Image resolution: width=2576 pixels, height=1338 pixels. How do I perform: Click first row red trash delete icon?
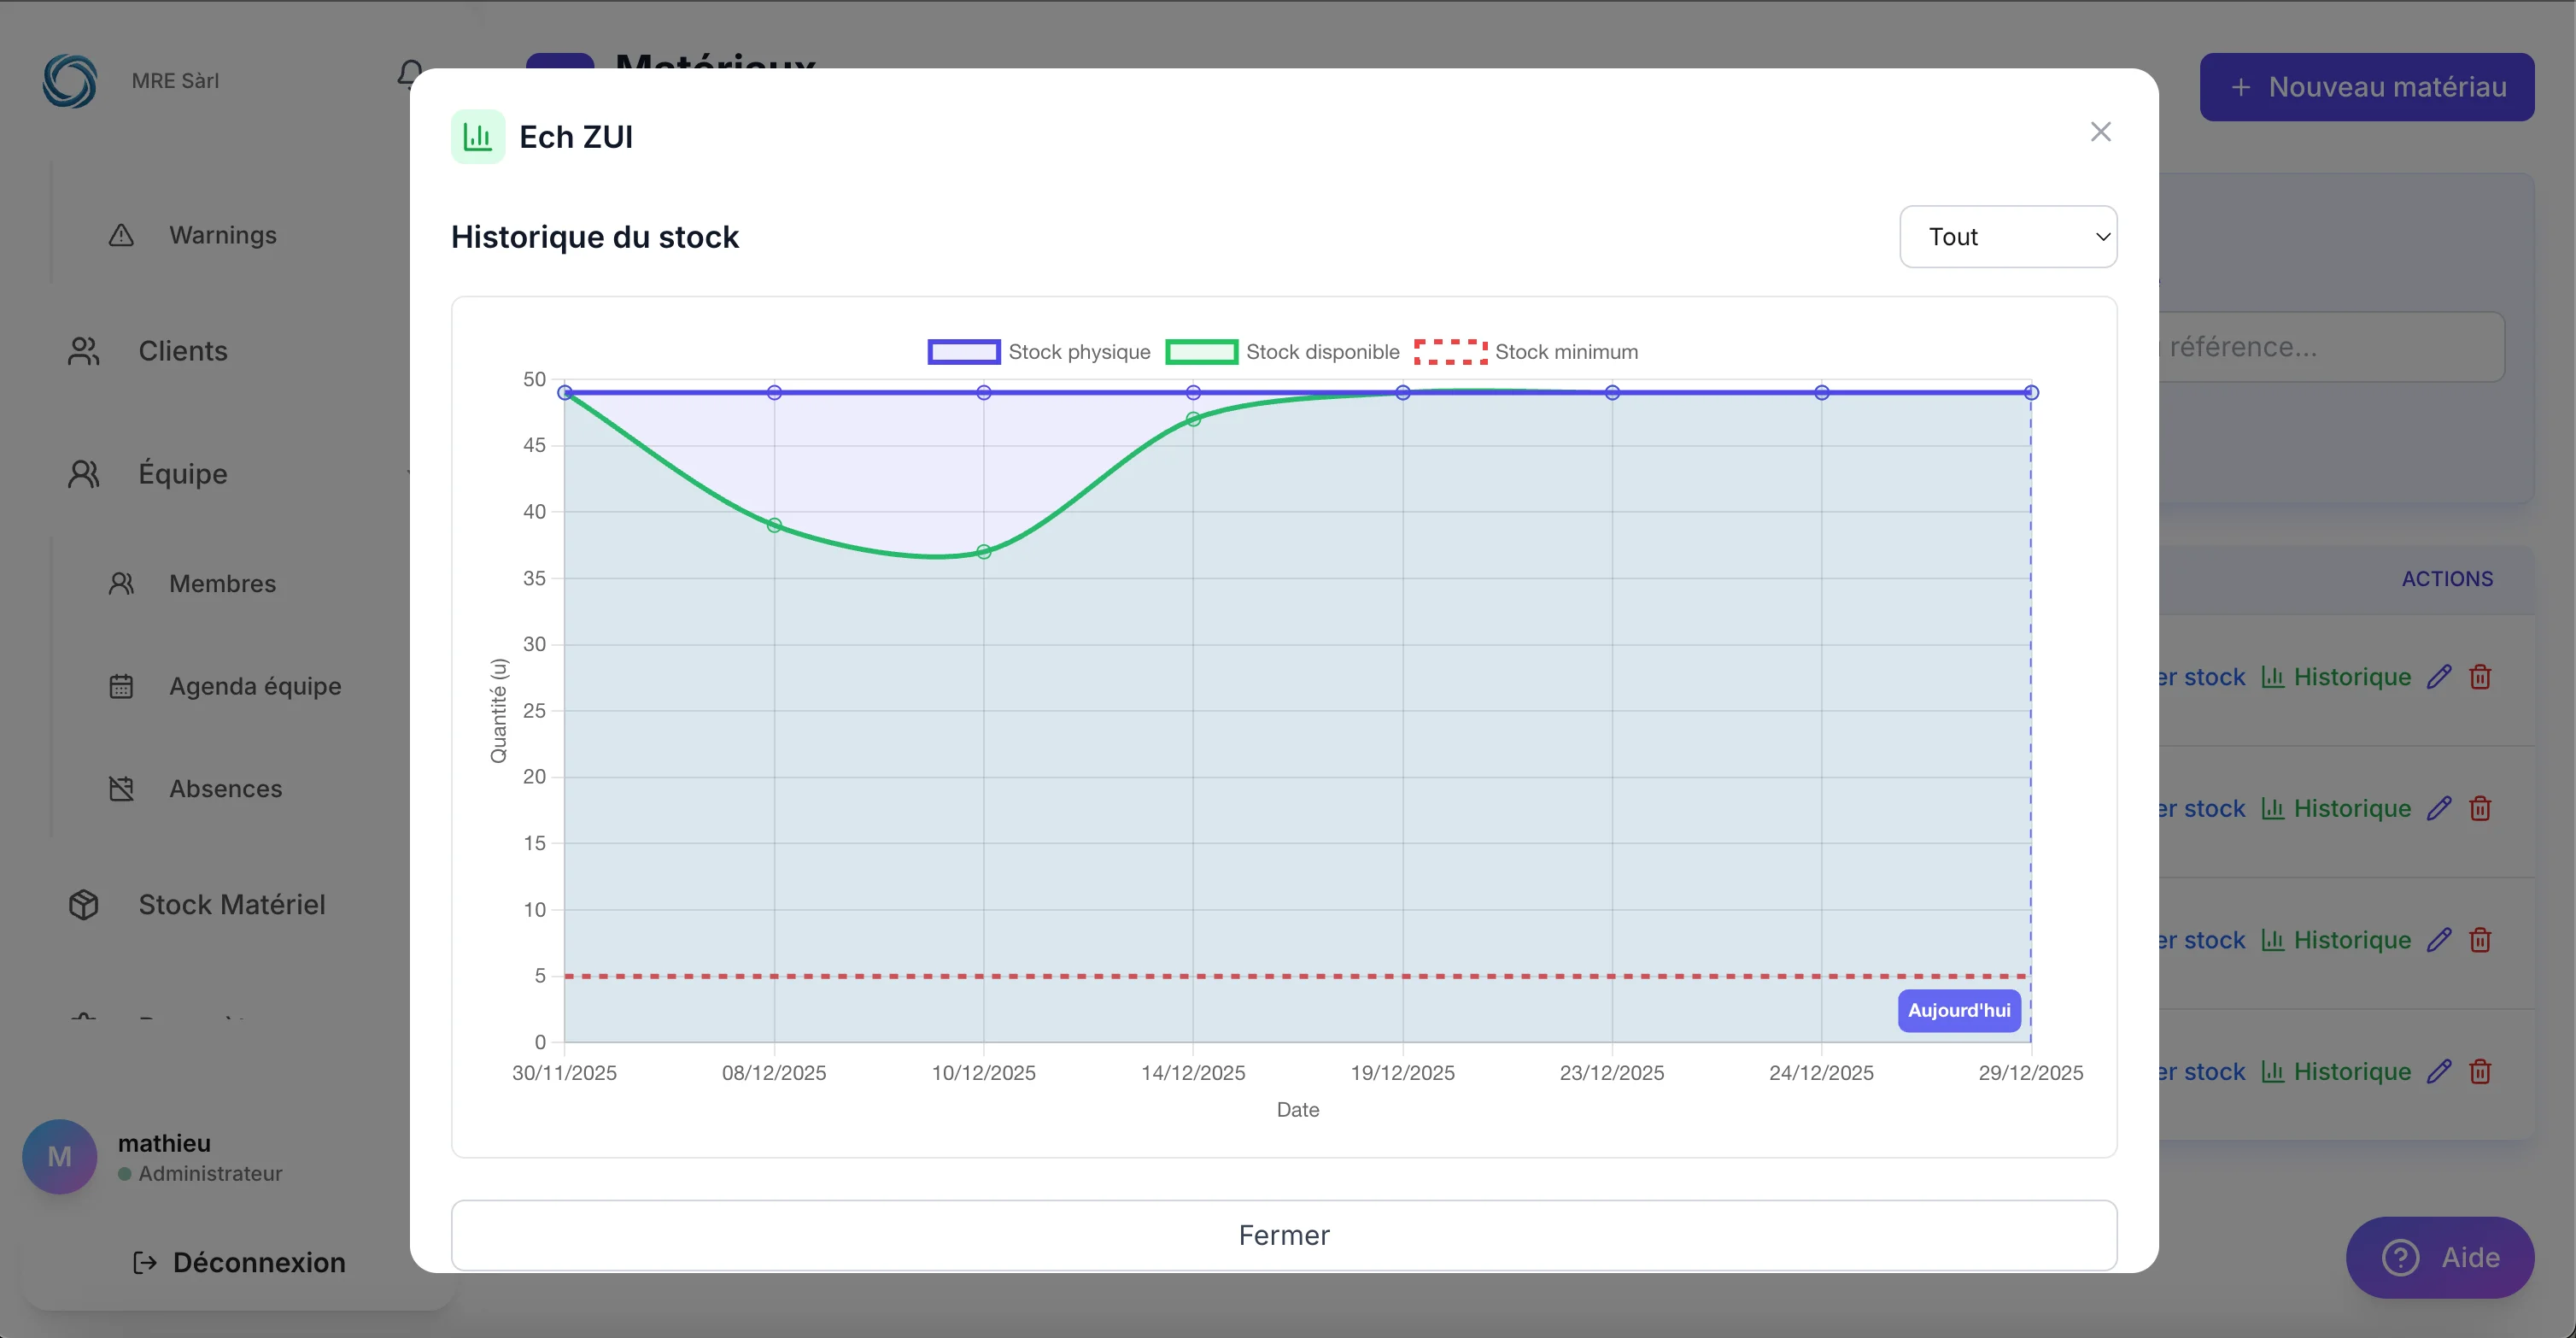pos(2480,677)
